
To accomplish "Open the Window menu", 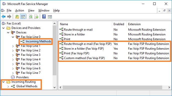I will pyautogui.click(x=44, y=10).
